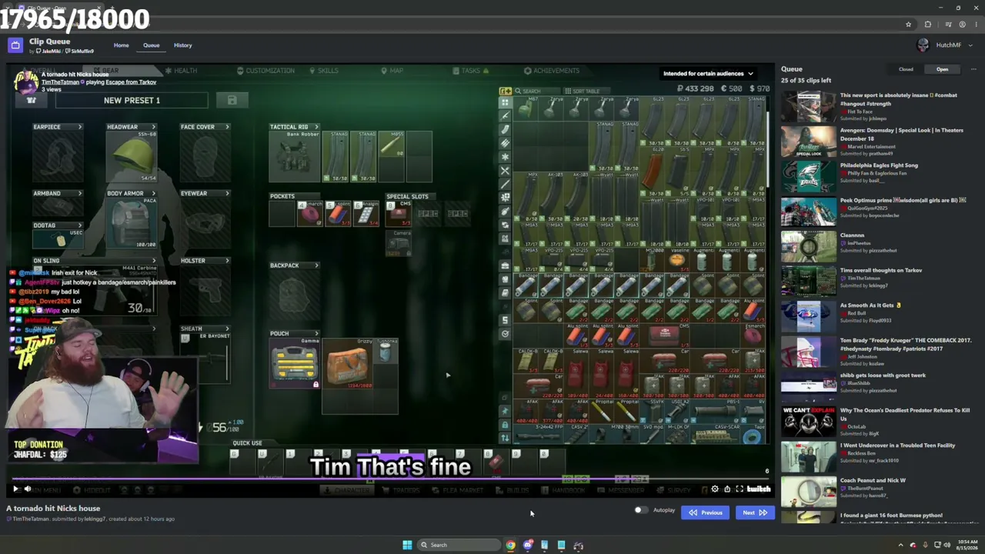Viewport: 985px width, 554px height.
Task: Select the yellow Gamma container in pouch
Action: tap(295, 363)
